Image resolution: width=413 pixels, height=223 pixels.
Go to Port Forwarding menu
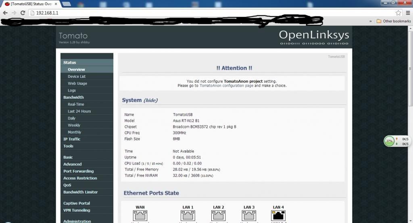pos(78,171)
